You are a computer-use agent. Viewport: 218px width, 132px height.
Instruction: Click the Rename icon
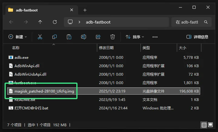click(84, 37)
